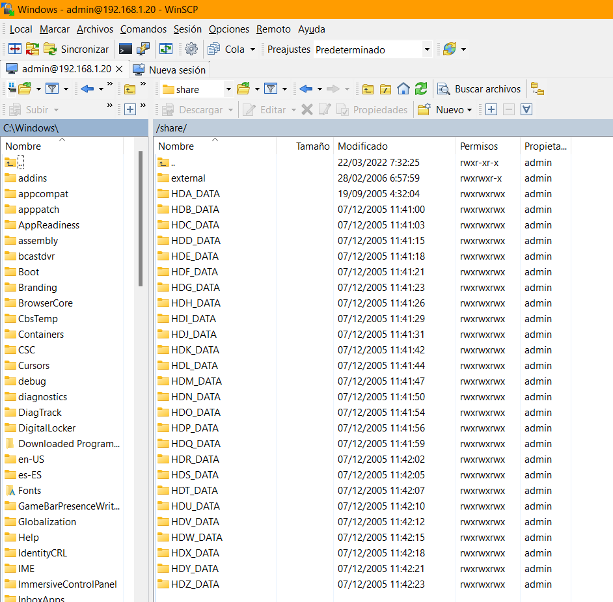613x602 pixels.
Task: Go to remote root directory icon
Action: (x=386, y=89)
